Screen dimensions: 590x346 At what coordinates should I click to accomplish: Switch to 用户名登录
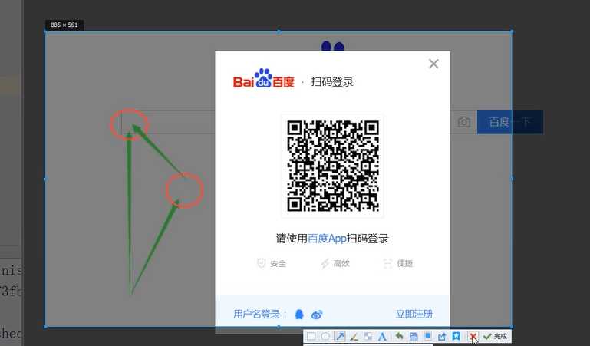click(256, 314)
